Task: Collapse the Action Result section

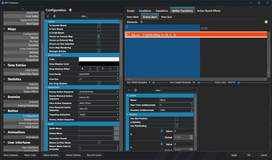Action: tap(46, 55)
